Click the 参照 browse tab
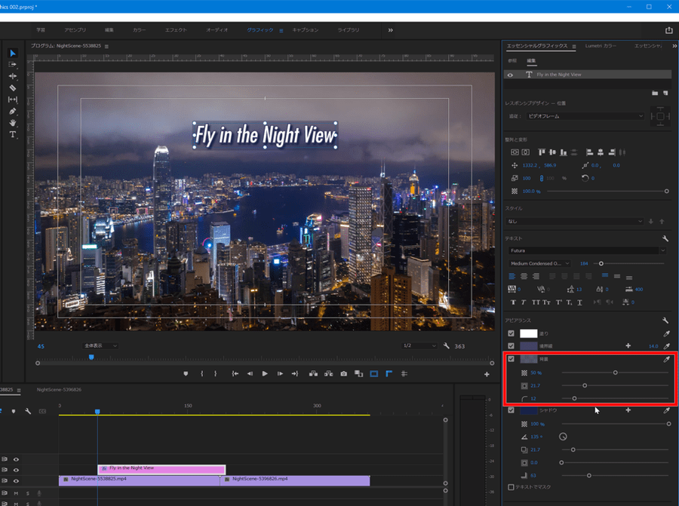The width and height of the screenshot is (679, 506). pyautogui.click(x=512, y=60)
